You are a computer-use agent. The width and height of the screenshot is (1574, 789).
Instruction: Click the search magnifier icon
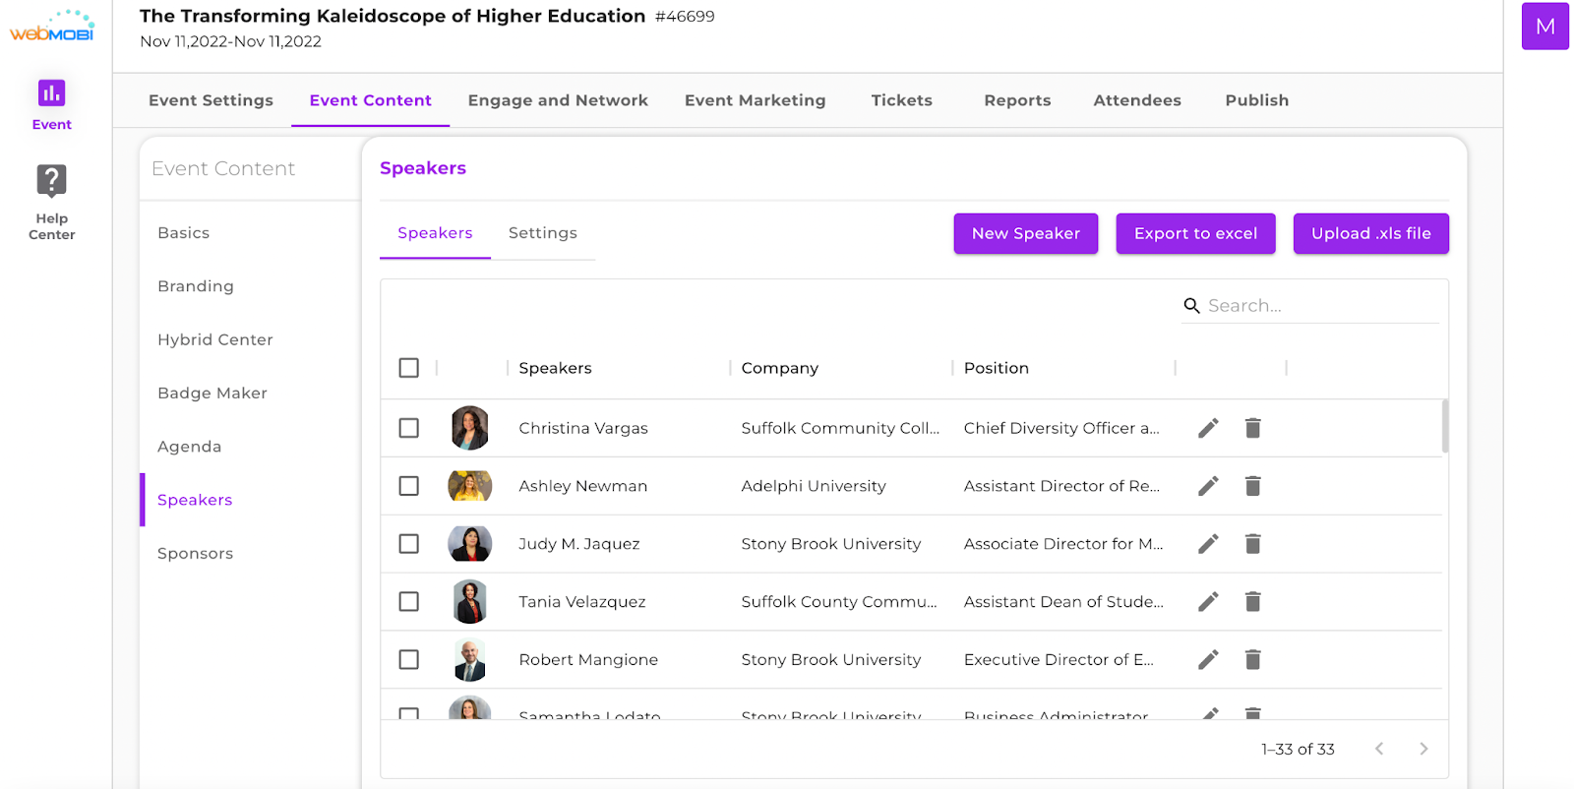click(1191, 306)
